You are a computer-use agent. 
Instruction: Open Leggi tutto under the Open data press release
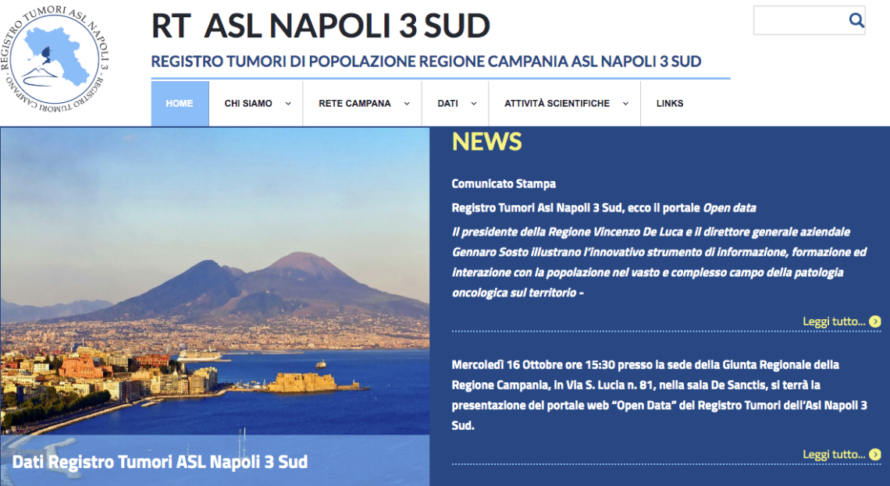pyautogui.click(x=833, y=321)
